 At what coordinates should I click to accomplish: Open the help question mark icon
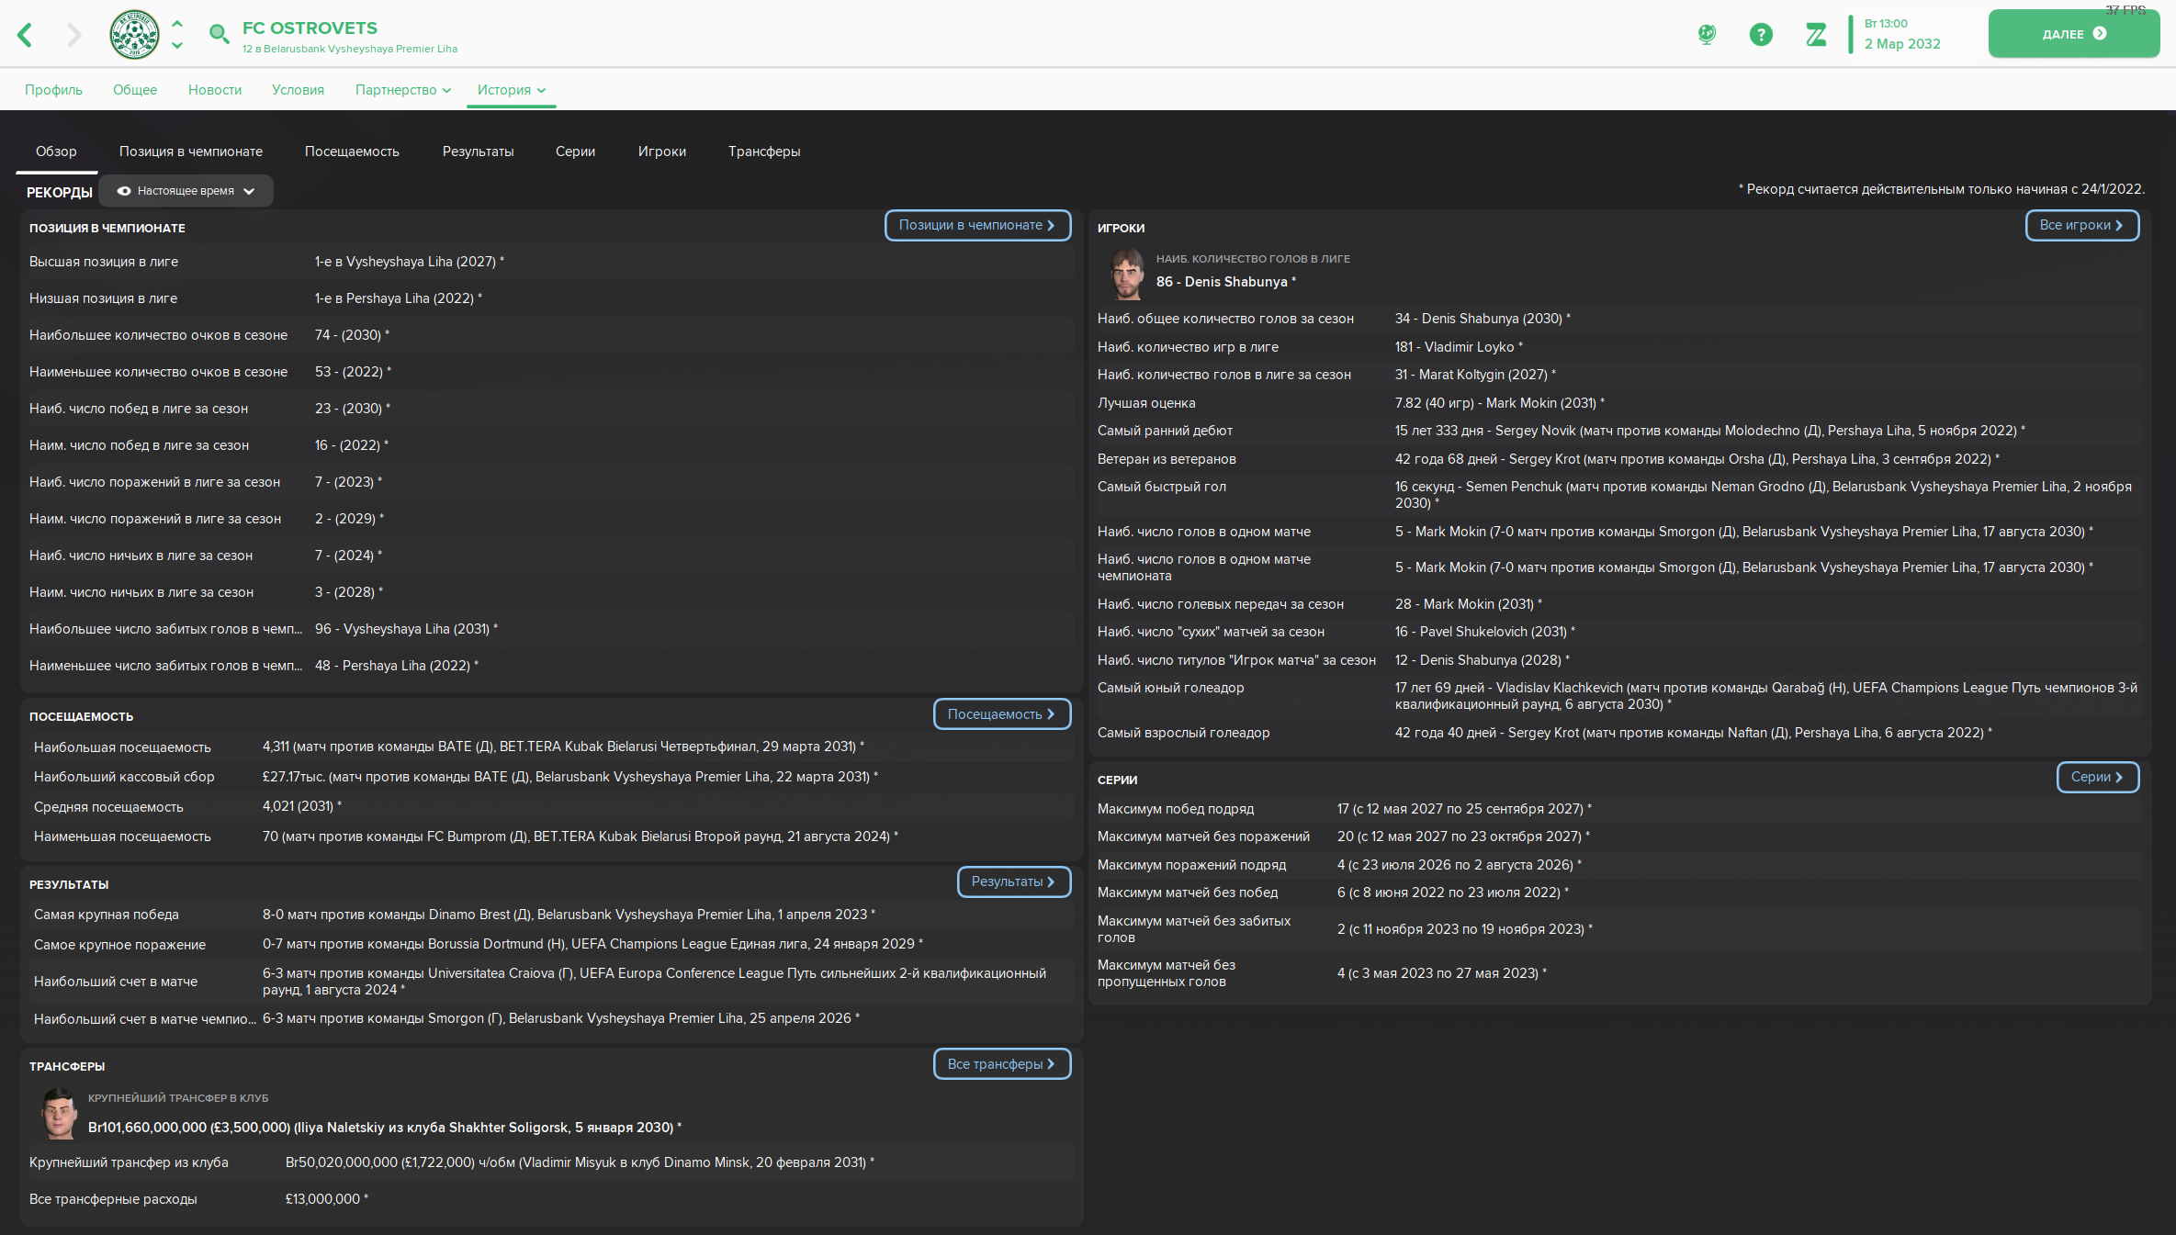pos(1761,35)
